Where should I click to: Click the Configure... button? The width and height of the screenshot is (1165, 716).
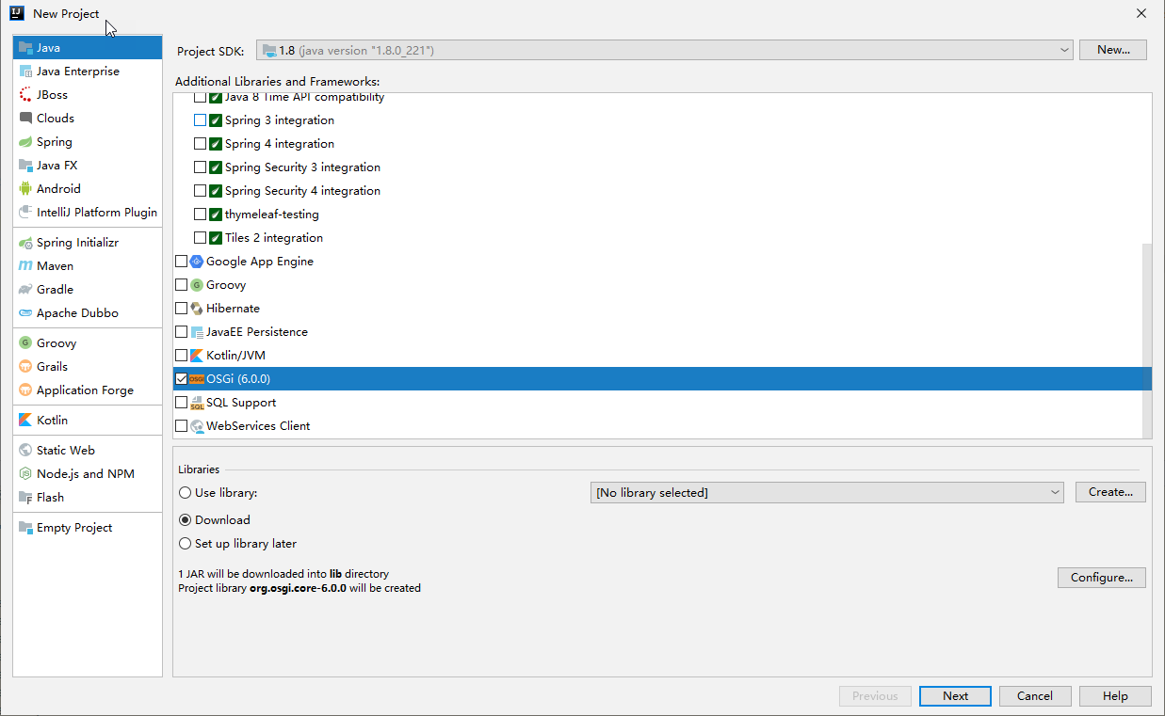pyautogui.click(x=1101, y=578)
